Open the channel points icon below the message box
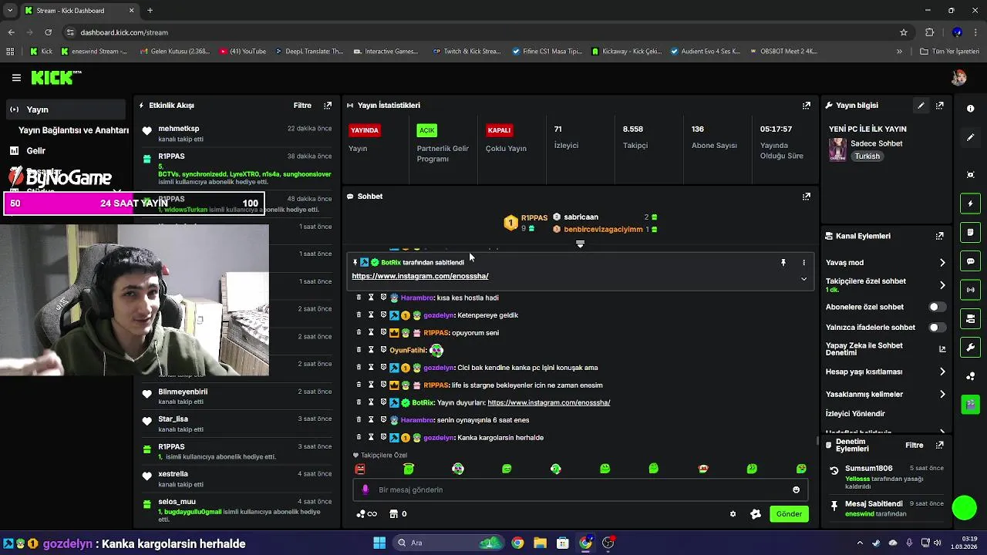Viewport: 987px width, 555px height. [366, 514]
